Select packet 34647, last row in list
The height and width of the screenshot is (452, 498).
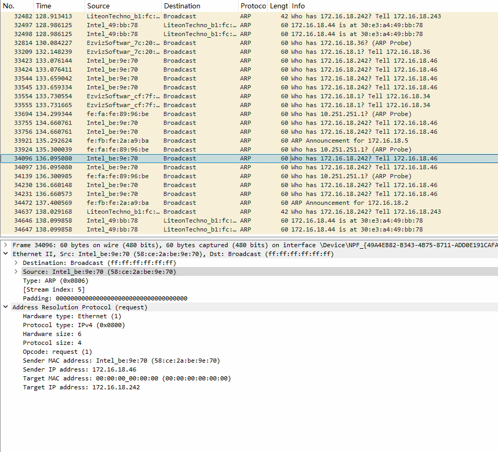click(x=249, y=230)
